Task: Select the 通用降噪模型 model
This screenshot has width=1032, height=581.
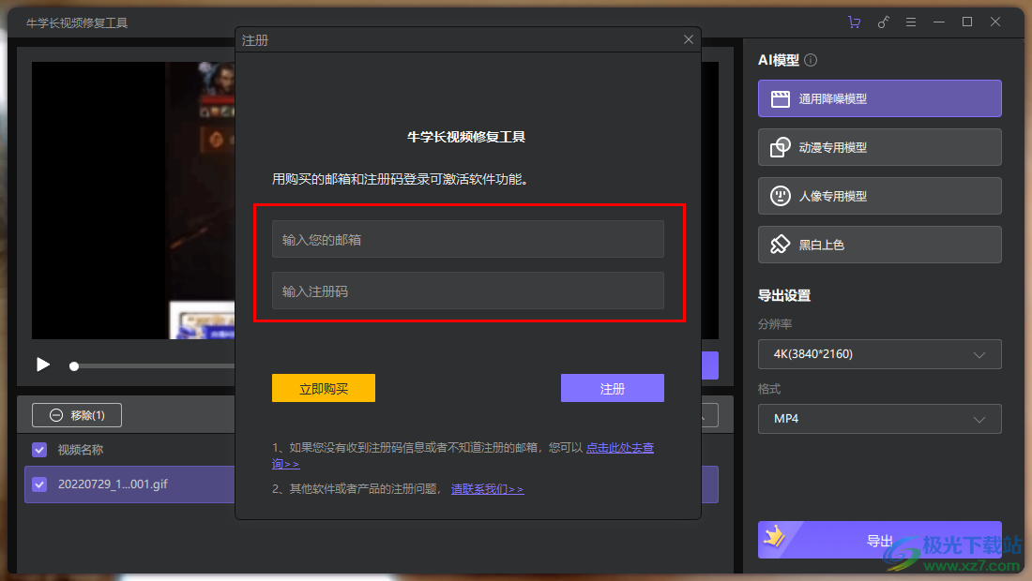Action: click(879, 98)
